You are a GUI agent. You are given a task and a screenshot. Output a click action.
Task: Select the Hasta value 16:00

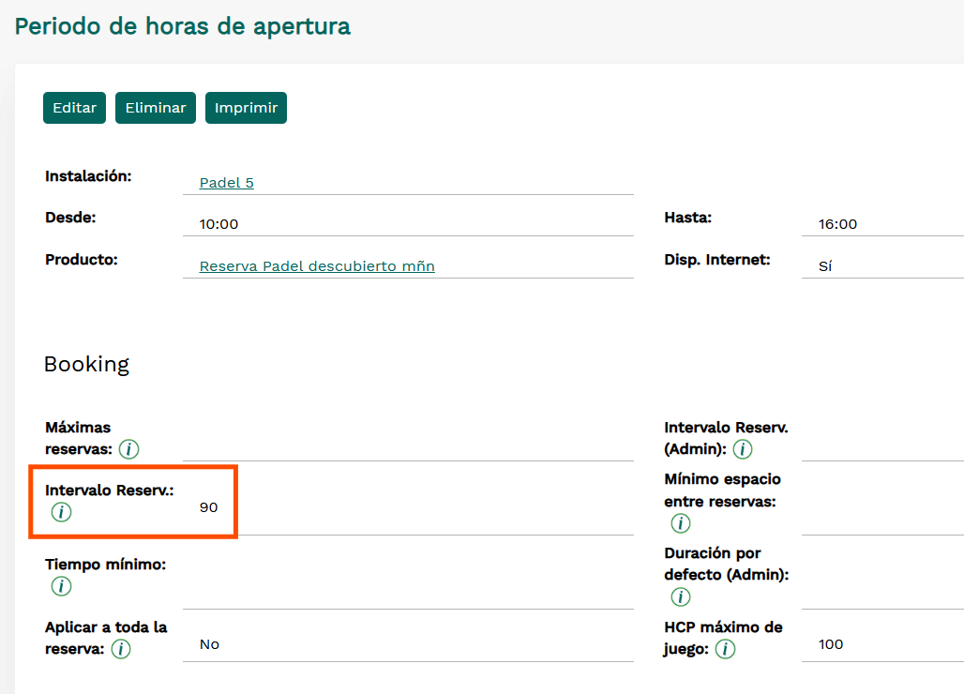(x=837, y=224)
